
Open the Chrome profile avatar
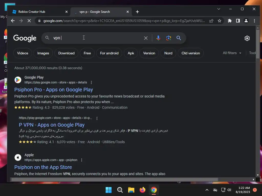pos(246,21)
